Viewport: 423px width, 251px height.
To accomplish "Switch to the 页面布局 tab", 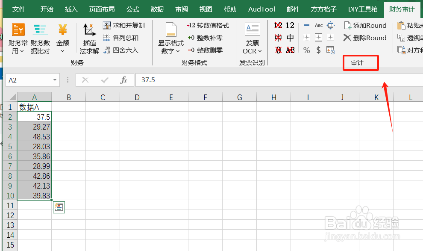I will pos(102,9).
